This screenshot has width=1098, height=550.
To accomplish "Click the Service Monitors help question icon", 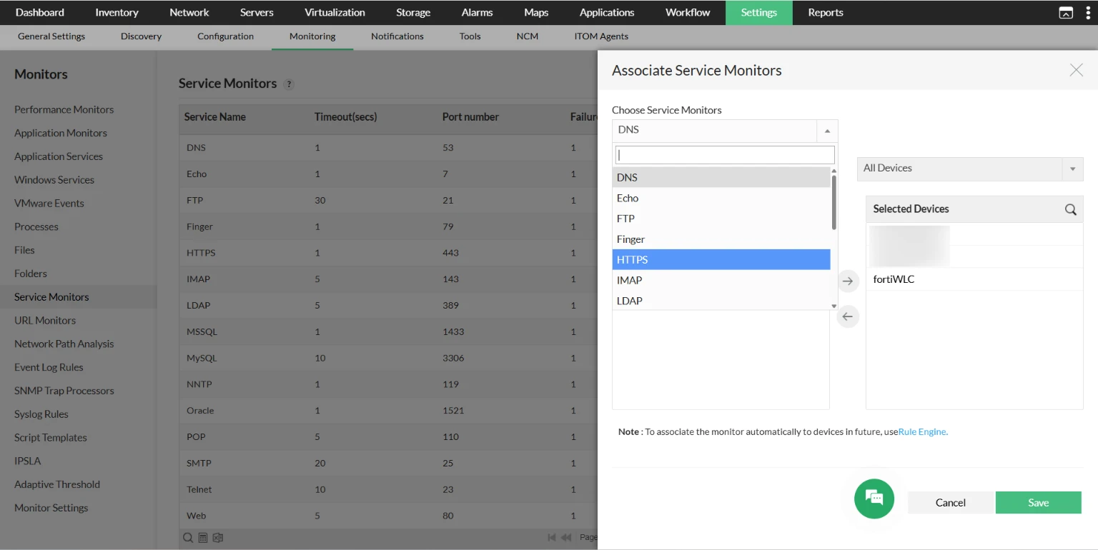I will (289, 84).
